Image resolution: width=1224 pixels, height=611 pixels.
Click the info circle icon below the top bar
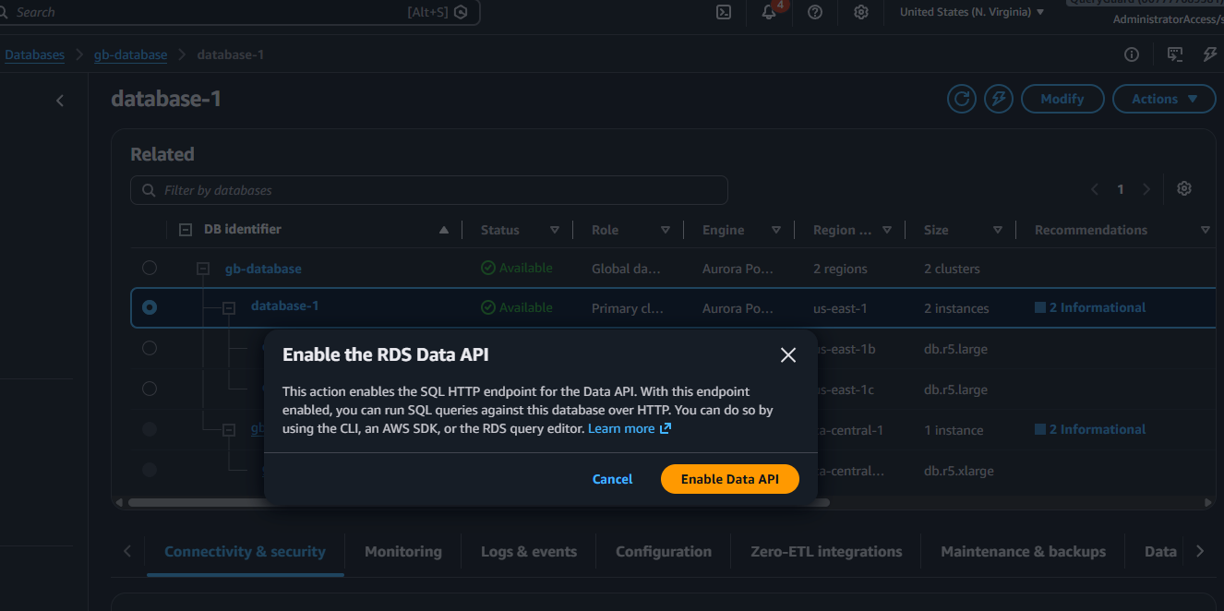coord(1132,54)
